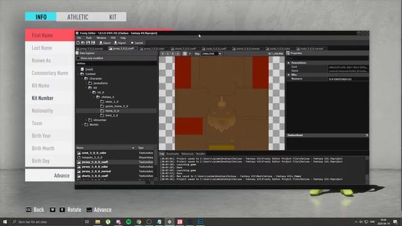Switch to jersey_5_0_0_coeff tab
The height and width of the screenshot is (226, 402).
pyautogui.click(x=123, y=48)
